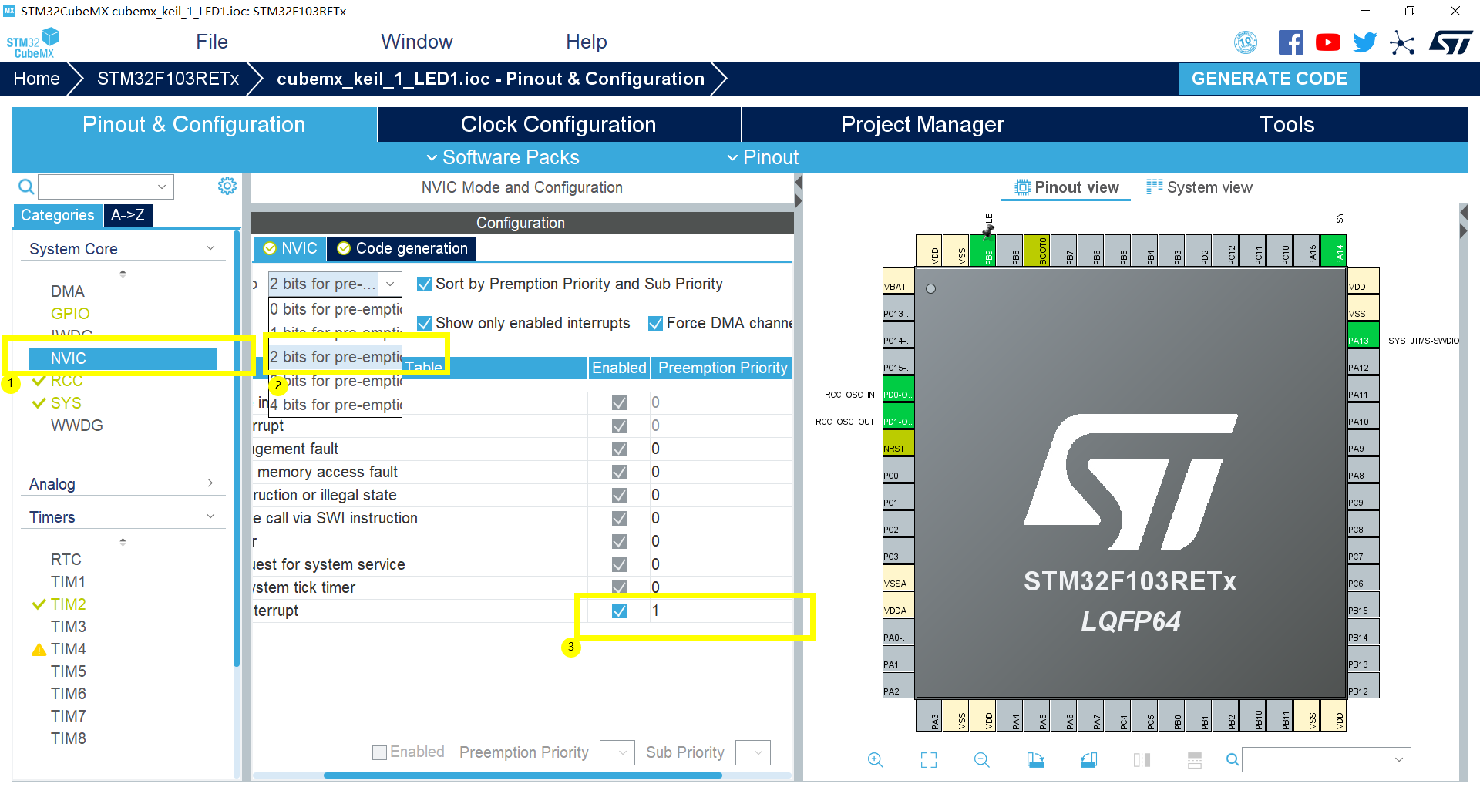Open ST Facebook page icon
1480x794 pixels.
coord(1290,42)
